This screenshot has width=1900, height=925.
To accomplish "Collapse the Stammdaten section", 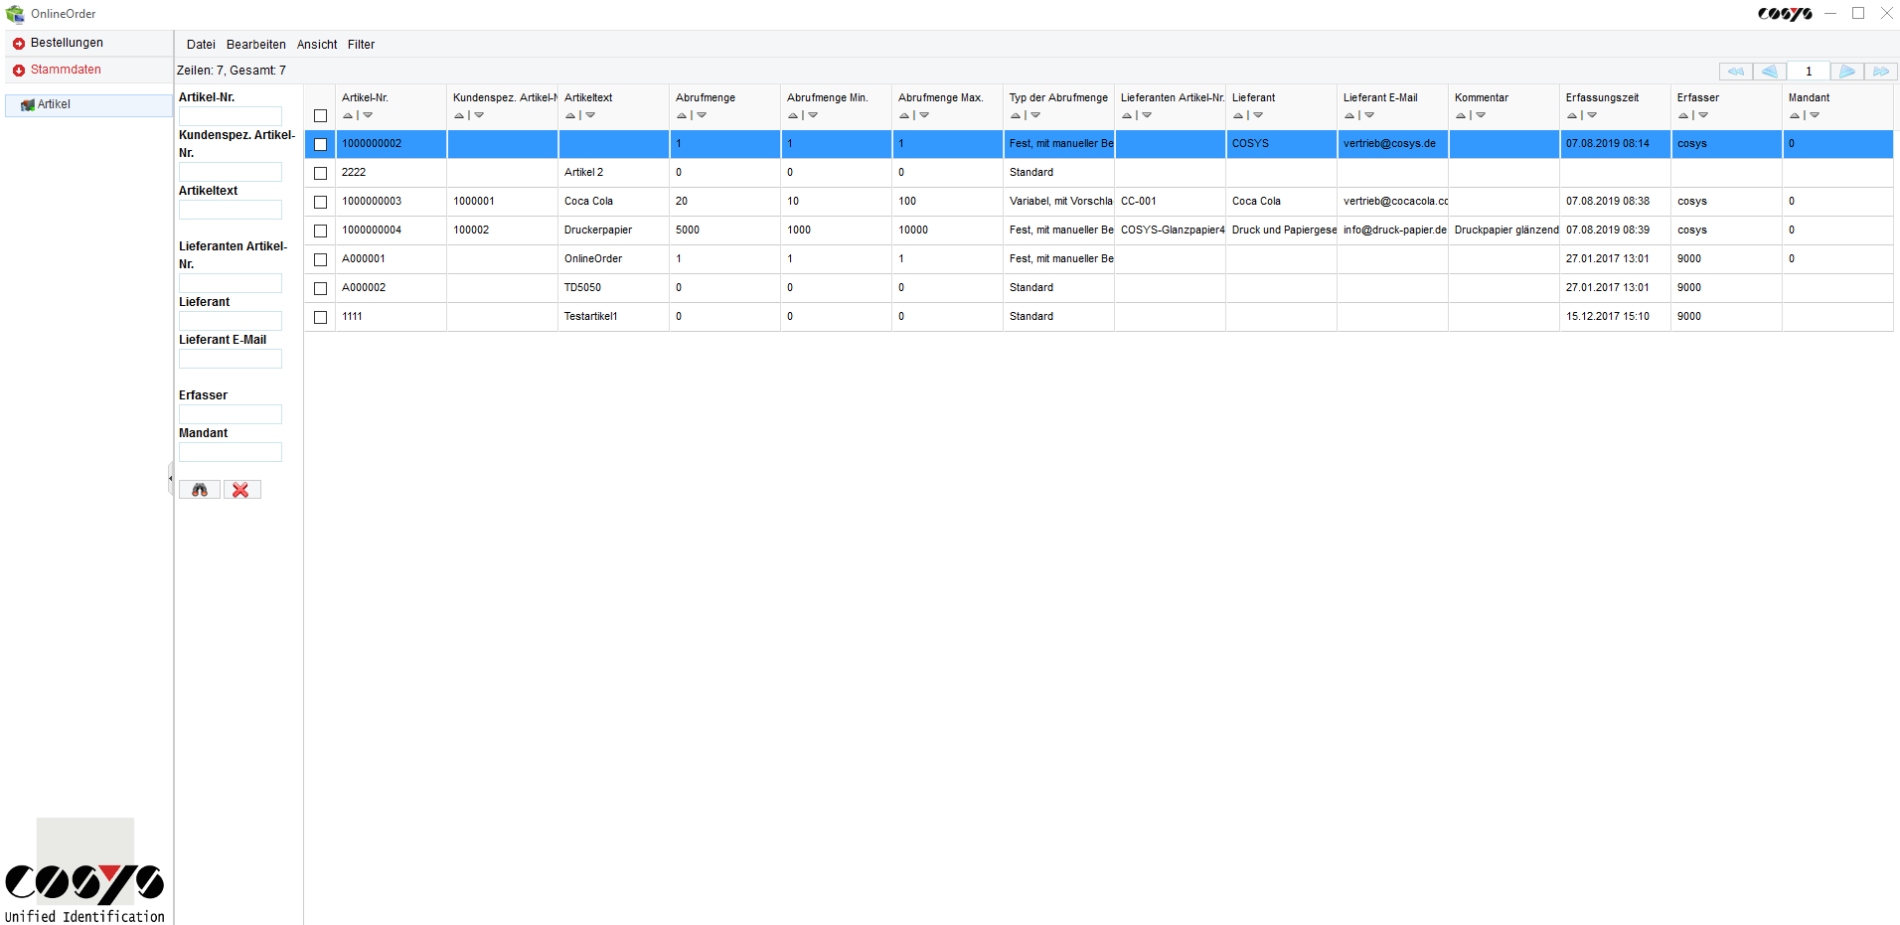I will tap(19, 71).
